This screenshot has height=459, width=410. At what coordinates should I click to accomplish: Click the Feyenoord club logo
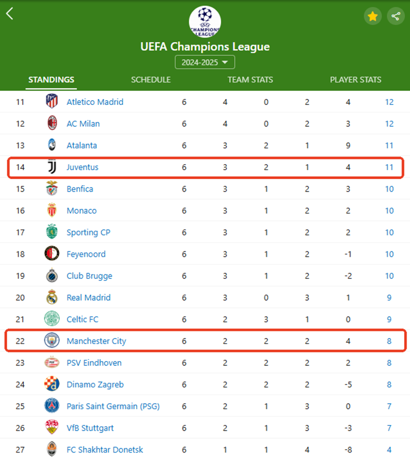coord(52,253)
